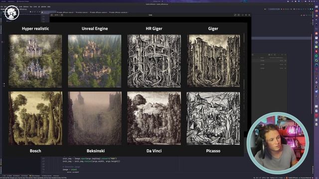This screenshot has width=319, height=179.
Task: Open the Refactor menu
Action: click(x=26, y=6)
